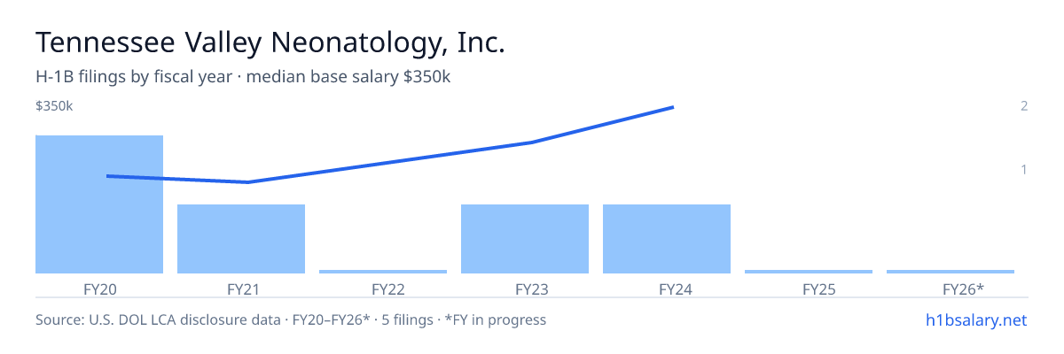Click the source disclosure footnote text
The height and width of the screenshot is (354, 1064).
click(x=291, y=319)
